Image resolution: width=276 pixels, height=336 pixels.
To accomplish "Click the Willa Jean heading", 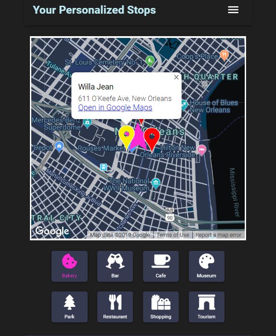I will (x=96, y=87).
